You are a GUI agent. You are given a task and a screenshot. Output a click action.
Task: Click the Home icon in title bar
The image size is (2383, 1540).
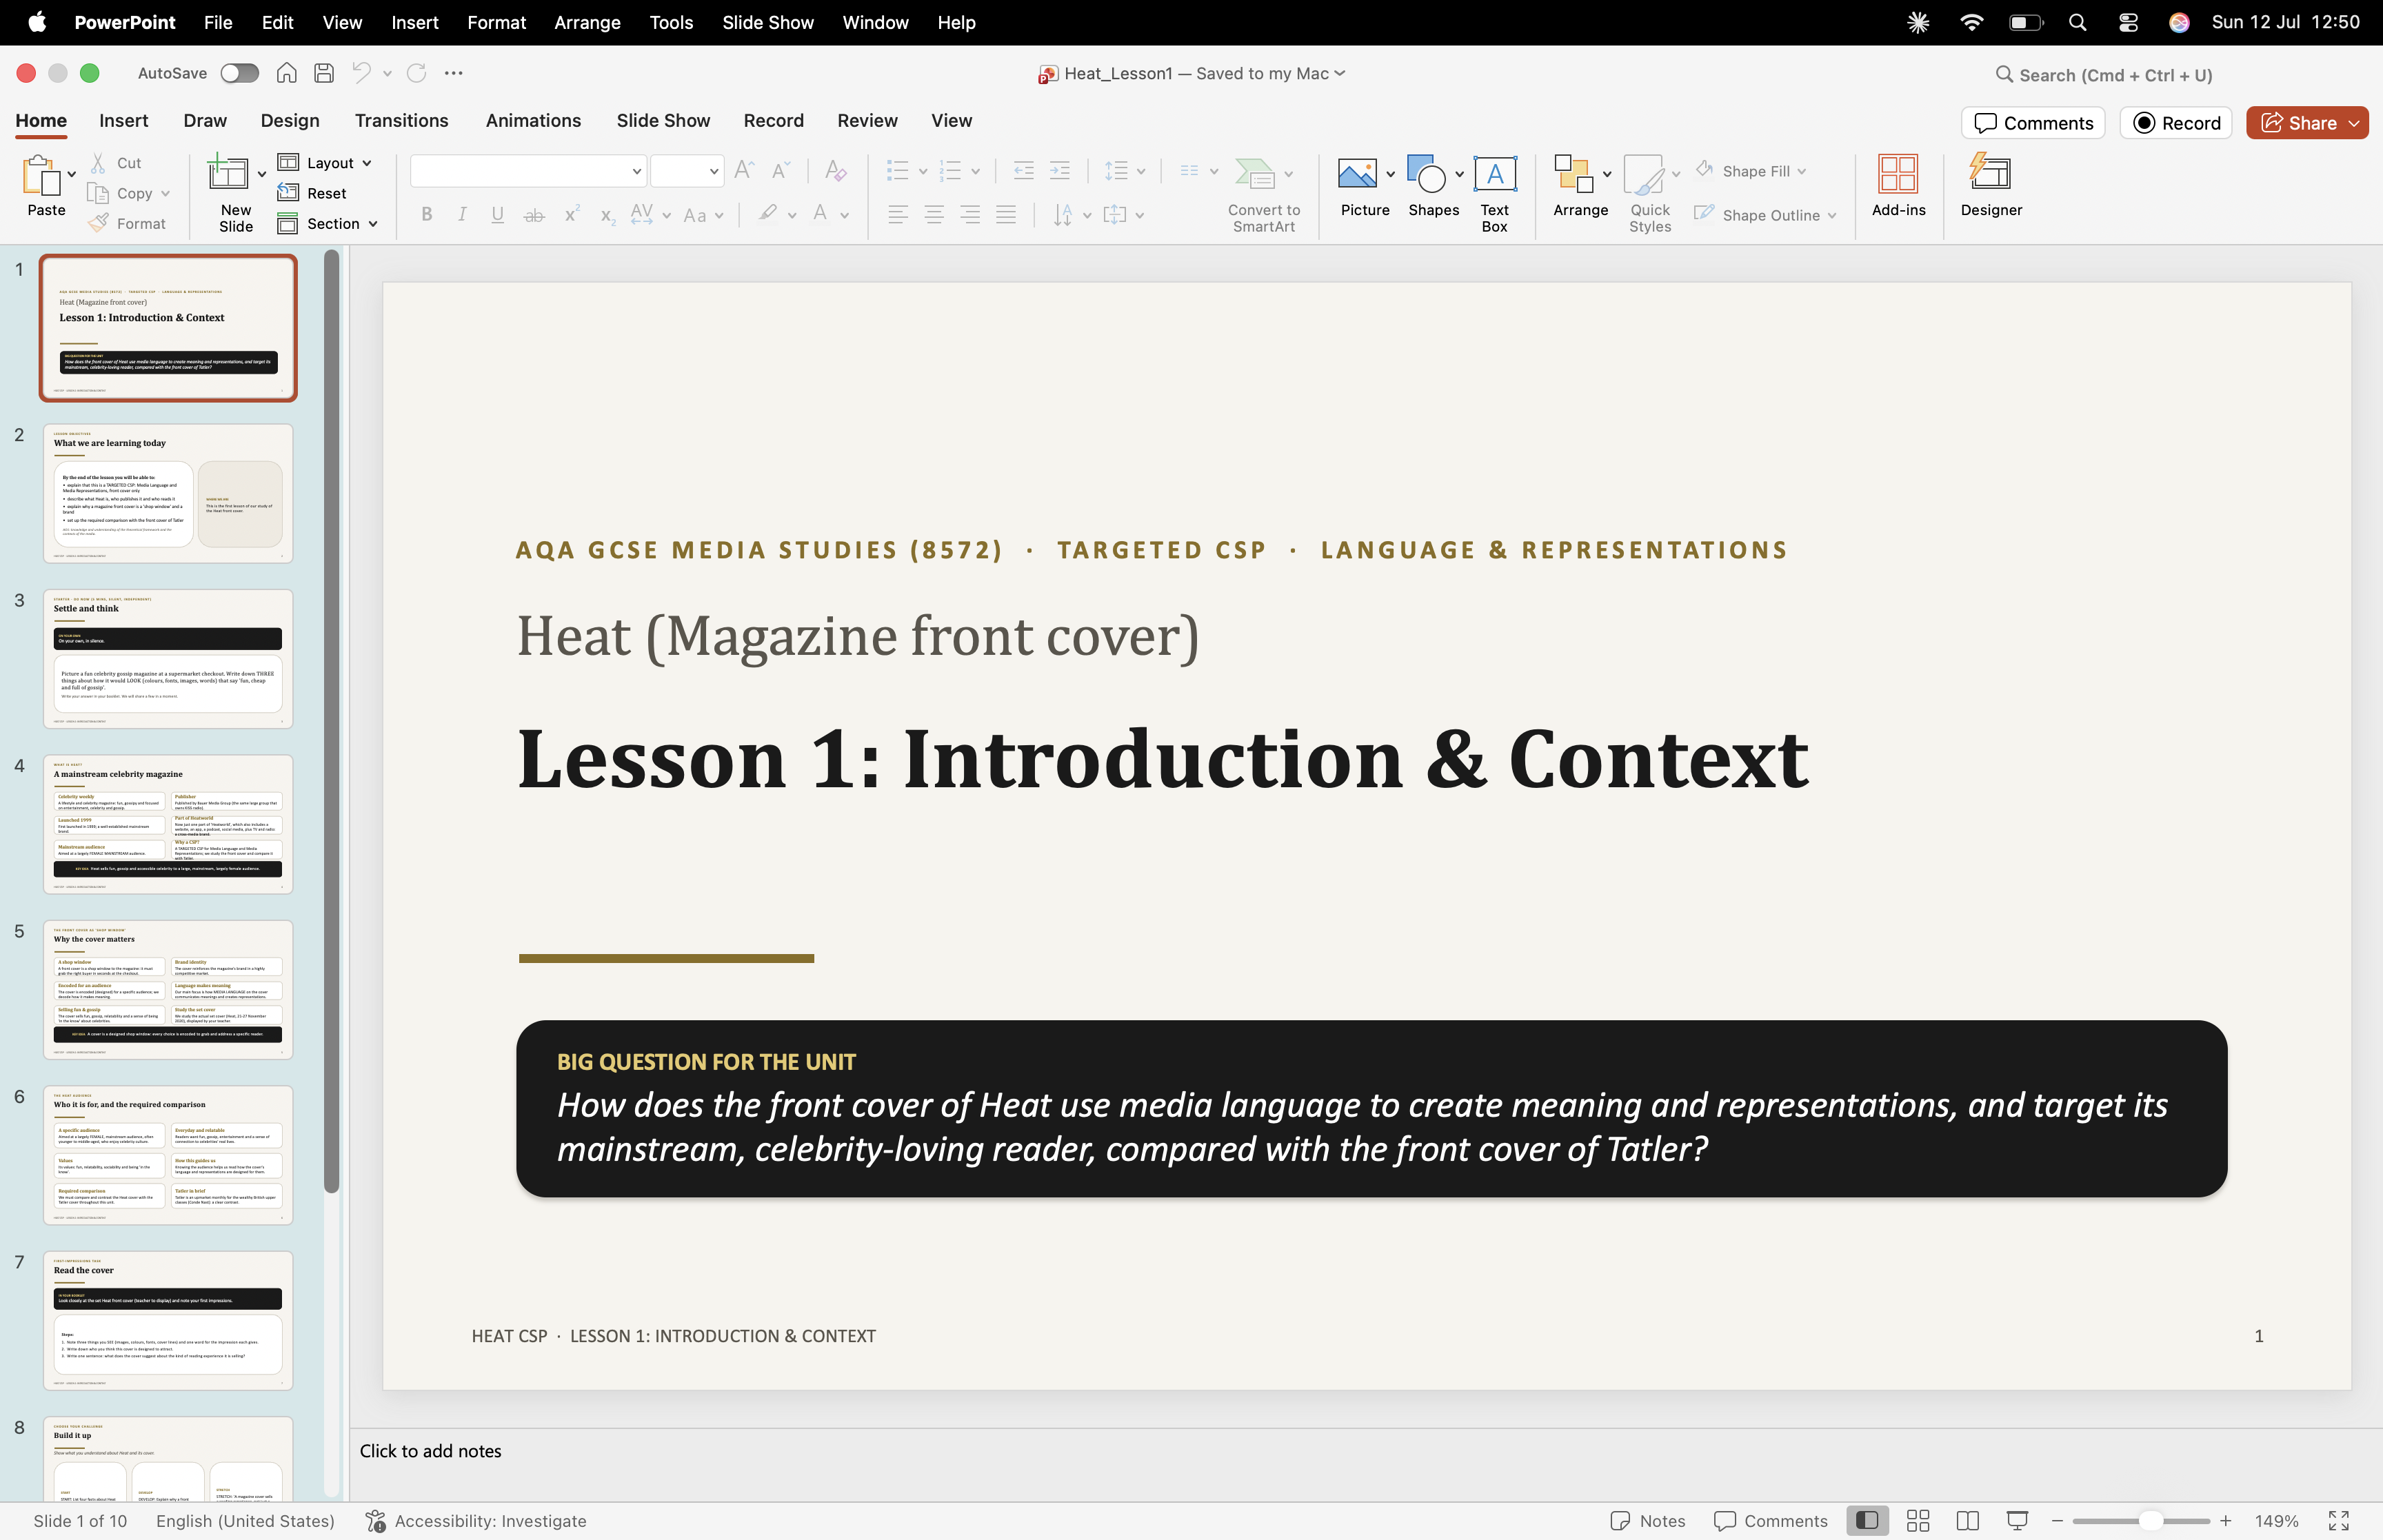(x=287, y=73)
